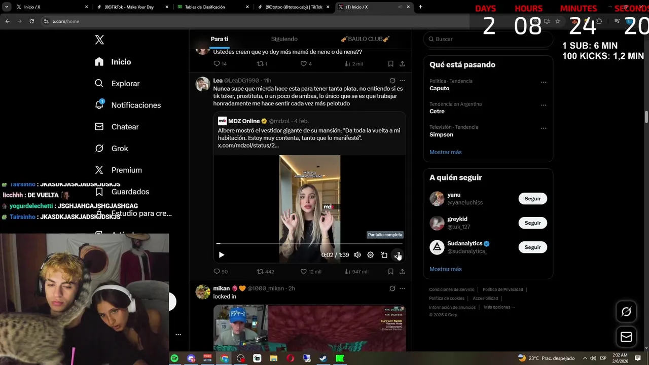This screenshot has height=365, width=649.
Task: Open the floating Grok button
Action: point(626,312)
